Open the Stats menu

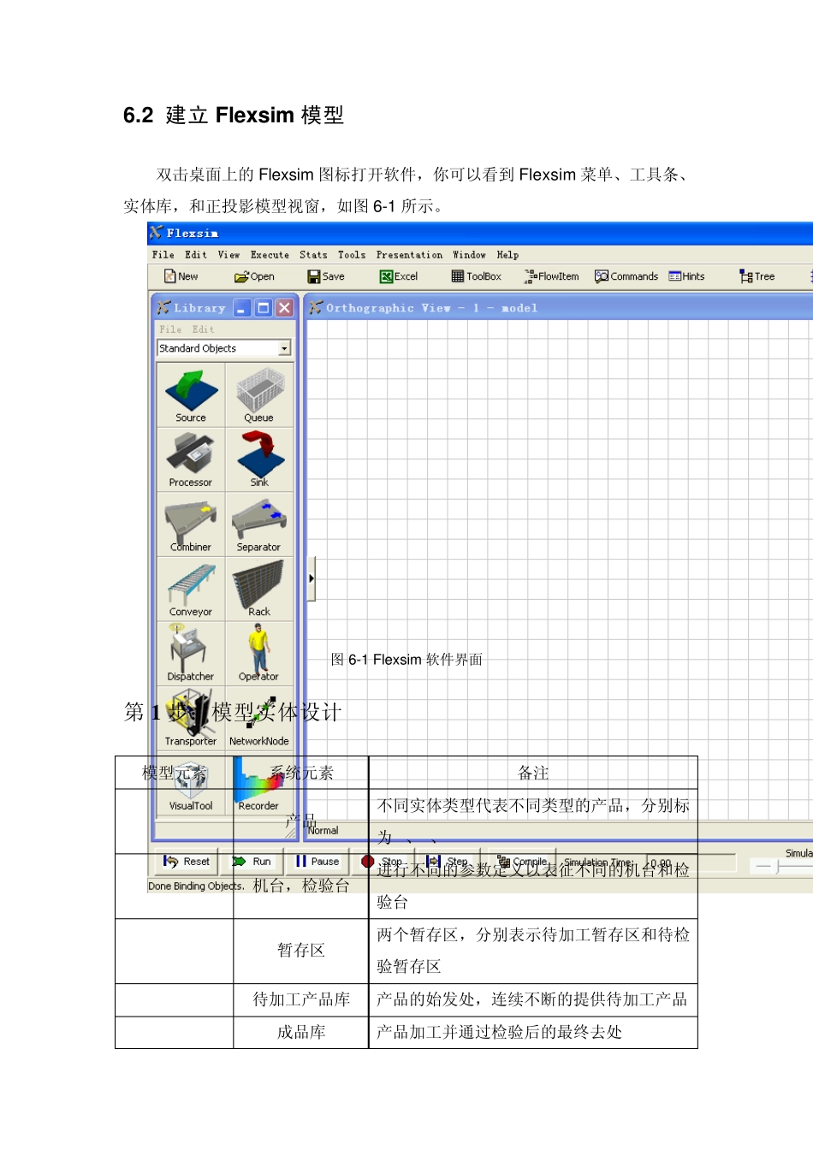pyautogui.click(x=313, y=255)
